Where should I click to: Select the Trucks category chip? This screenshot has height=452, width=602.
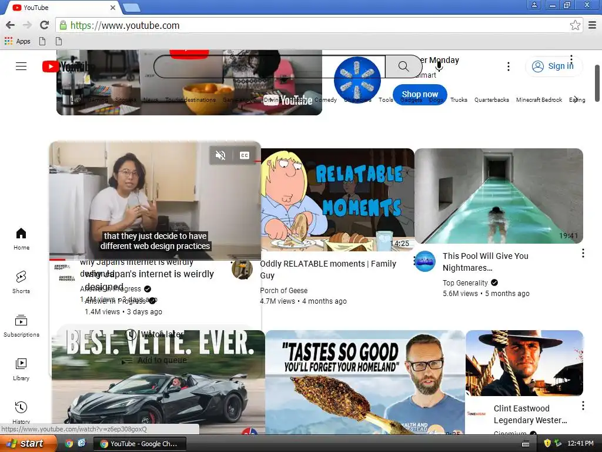(459, 100)
